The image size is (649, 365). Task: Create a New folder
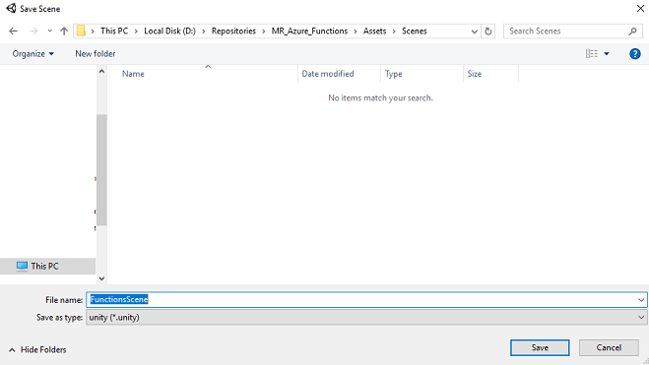(x=96, y=54)
